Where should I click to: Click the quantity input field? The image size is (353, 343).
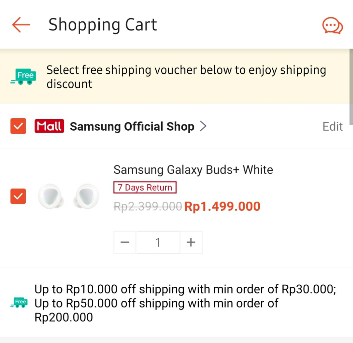(158, 242)
